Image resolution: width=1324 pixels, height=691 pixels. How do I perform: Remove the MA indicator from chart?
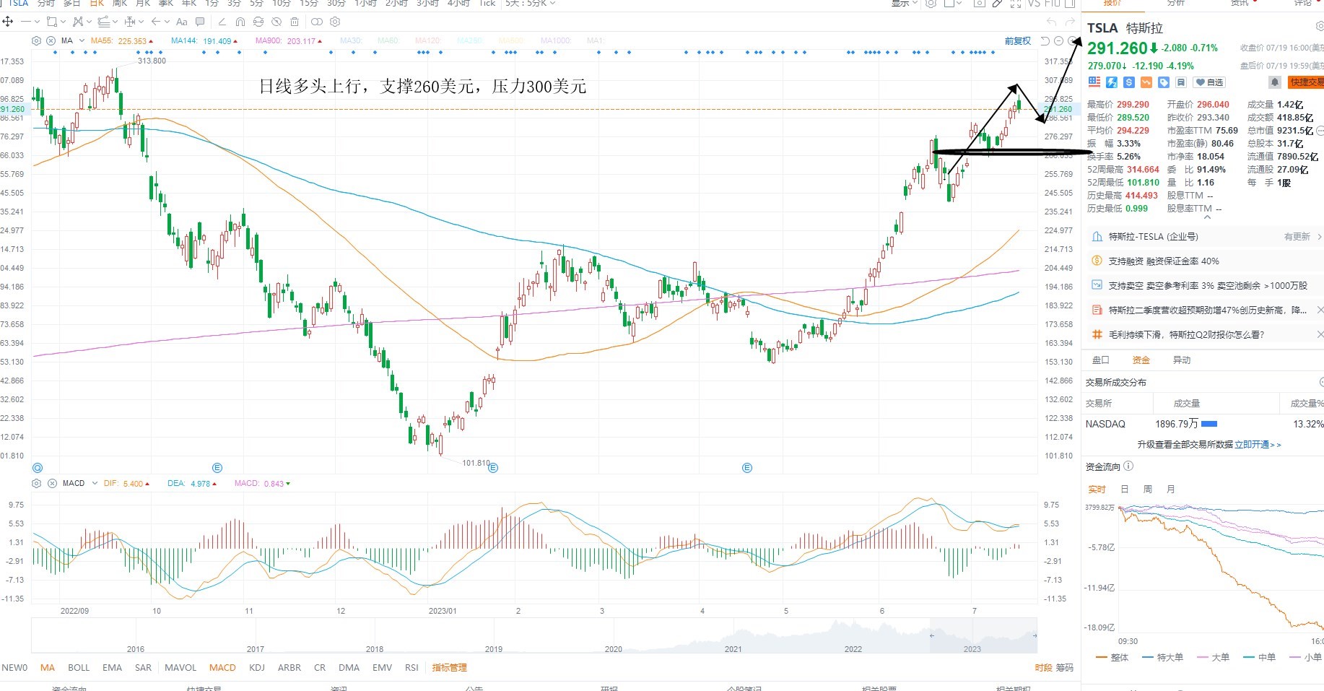[x=51, y=40]
